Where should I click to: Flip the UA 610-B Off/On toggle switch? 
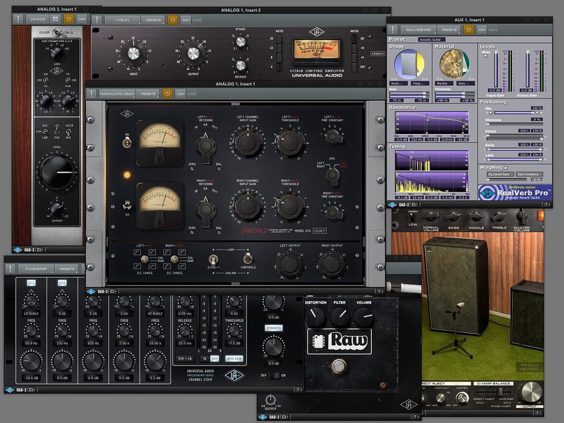coord(57,33)
